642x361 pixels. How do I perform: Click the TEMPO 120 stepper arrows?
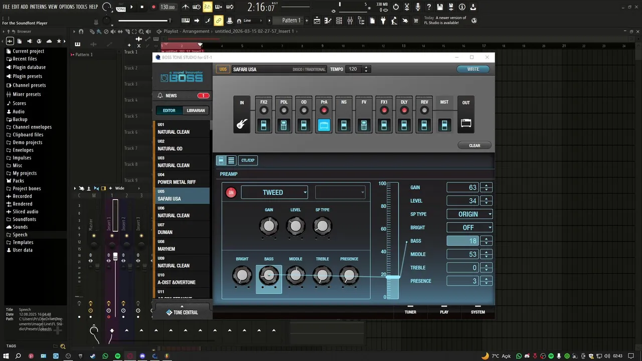pos(366,69)
